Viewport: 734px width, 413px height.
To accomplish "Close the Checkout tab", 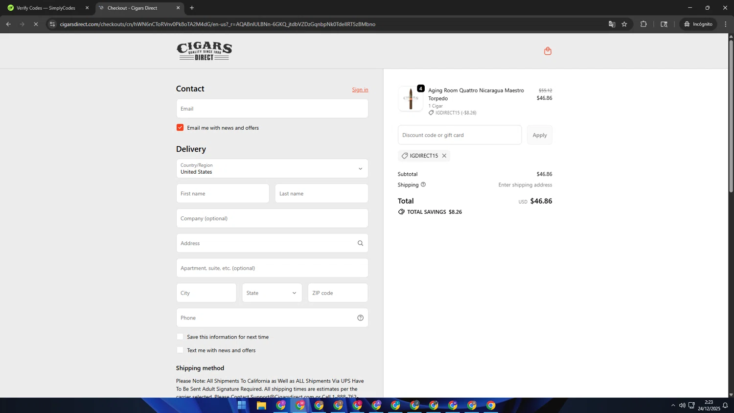I will pos(178,8).
